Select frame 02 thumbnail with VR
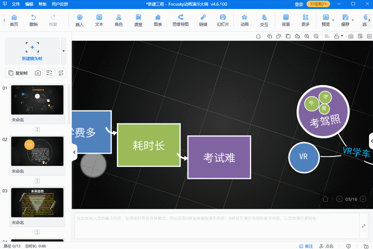373x249 pixels. point(37,151)
